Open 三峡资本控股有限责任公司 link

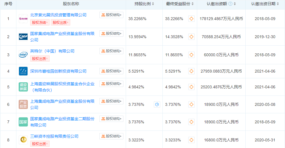coord(54,136)
